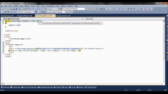Screen dimensions: 168x94
Task: Click the Paste icon in toolbar
Action: tap(25, 9)
